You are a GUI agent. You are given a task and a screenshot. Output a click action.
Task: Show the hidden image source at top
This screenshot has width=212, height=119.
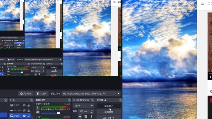(x=24, y=105)
